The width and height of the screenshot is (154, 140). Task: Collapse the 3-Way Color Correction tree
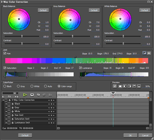[x=3, y=100]
